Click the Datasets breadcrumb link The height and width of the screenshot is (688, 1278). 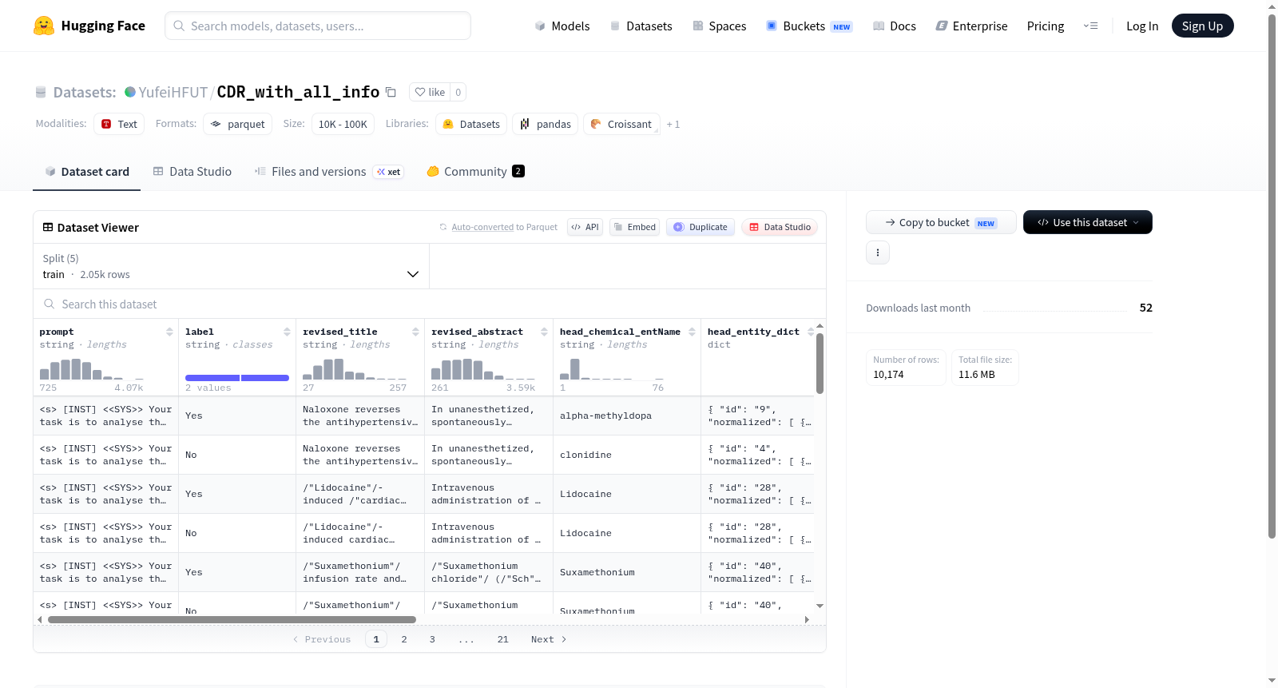coord(85,92)
